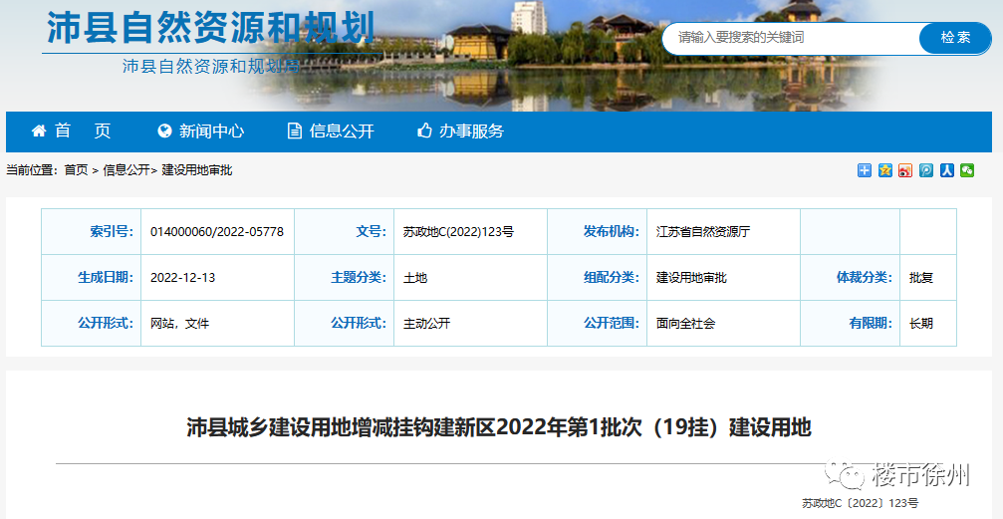Go to 首页 in breadcrumb

[76, 170]
